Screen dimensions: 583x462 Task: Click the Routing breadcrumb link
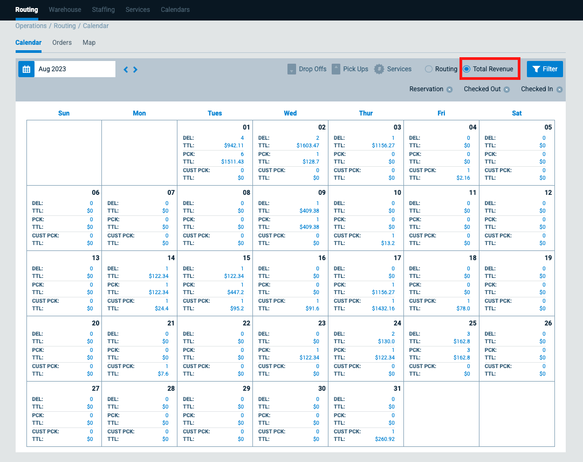pyautogui.click(x=65, y=26)
